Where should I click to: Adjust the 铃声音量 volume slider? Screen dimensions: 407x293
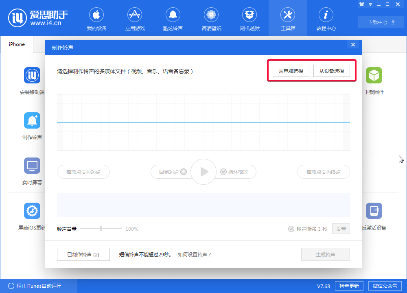click(x=101, y=228)
